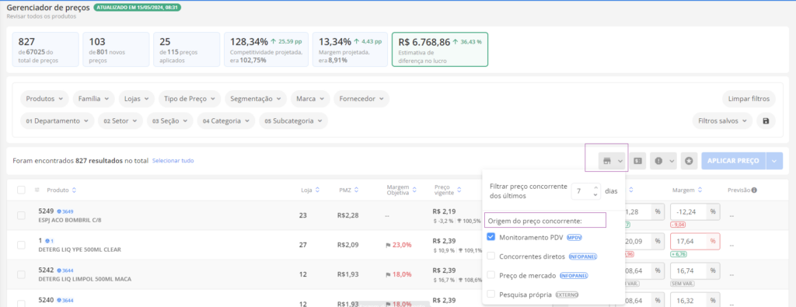The image size is (796, 307).
Task: Click INFOPANEL tag beside Concorrentes diretos
Action: tap(583, 256)
